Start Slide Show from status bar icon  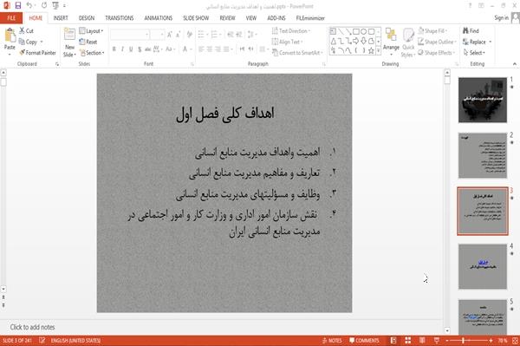click(x=437, y=341)
